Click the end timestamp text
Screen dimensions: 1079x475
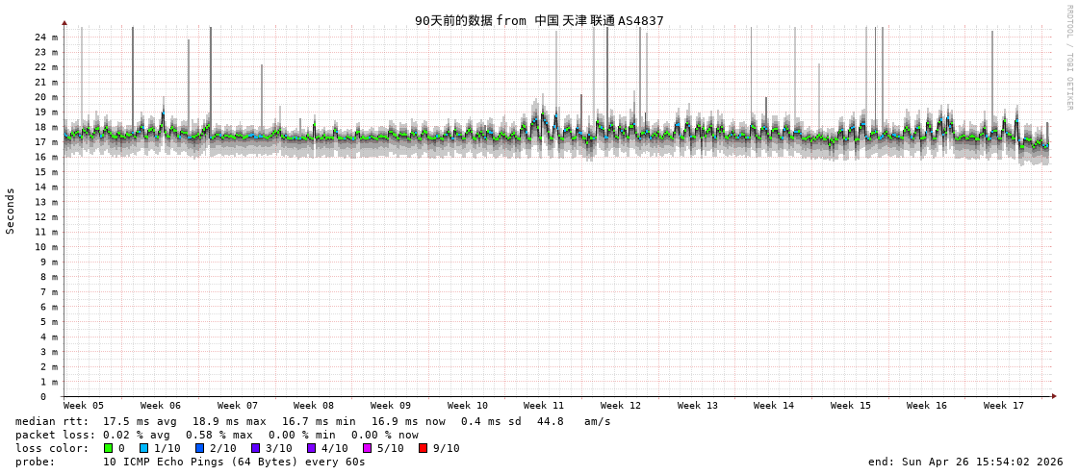(965, 462)
